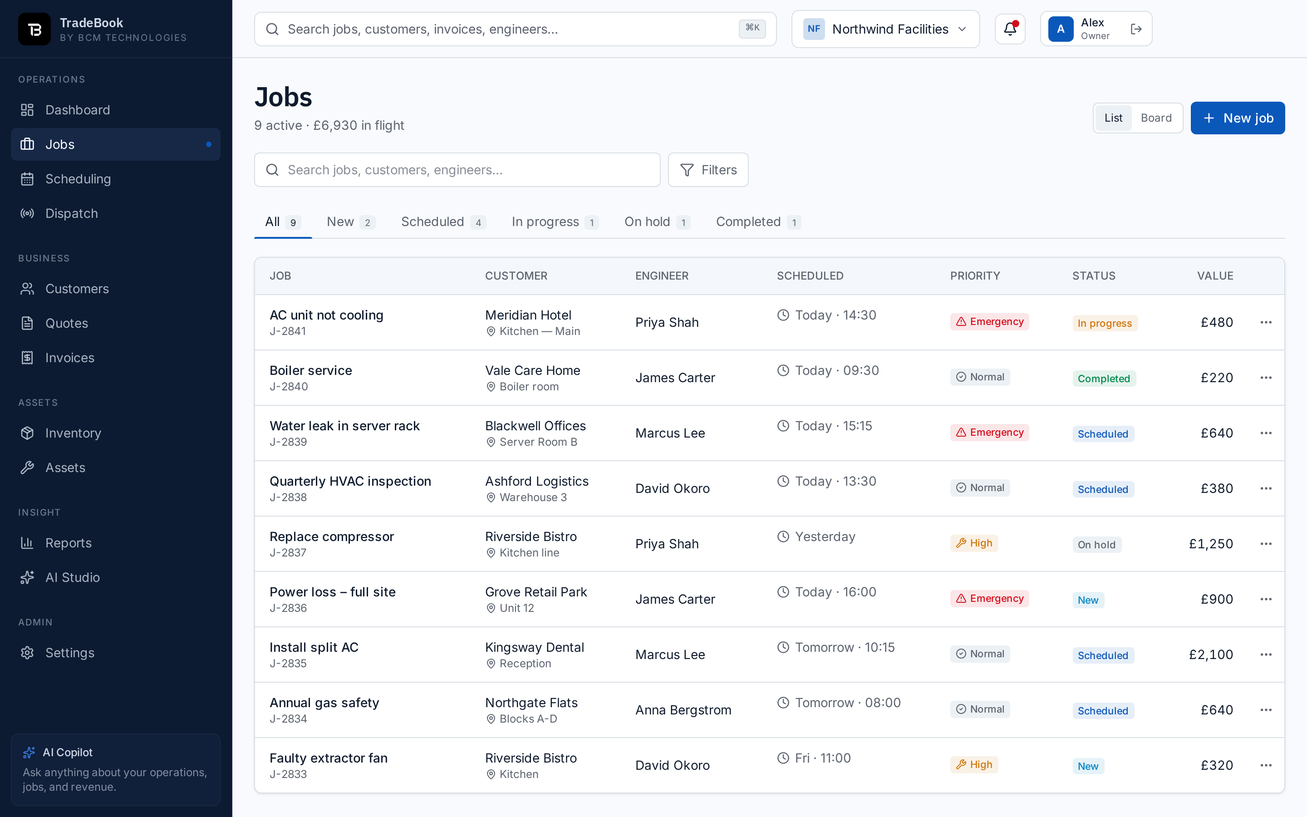Open row actions for Power loss – full site
1307x817 pixels.
[1266, 599]
